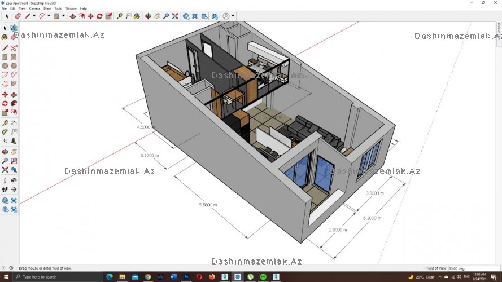Select the 3D Text tool
The width and height of the screenshot is (502, 282).
pyautogui.click(x=14, y=140)
